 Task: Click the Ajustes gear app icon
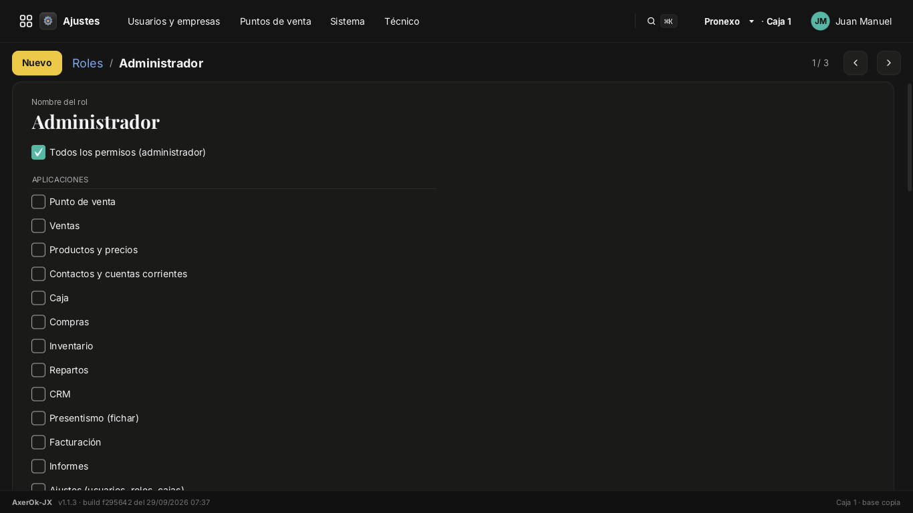[48, 21]
